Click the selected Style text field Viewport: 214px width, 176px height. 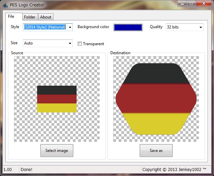45,27
